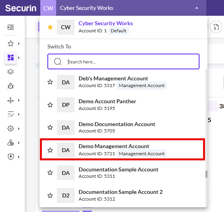
Task: Click Account ID: 5312 text
Action: click(x=97, y=199)
